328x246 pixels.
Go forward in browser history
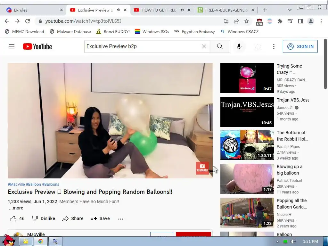[x=17, y=21]
